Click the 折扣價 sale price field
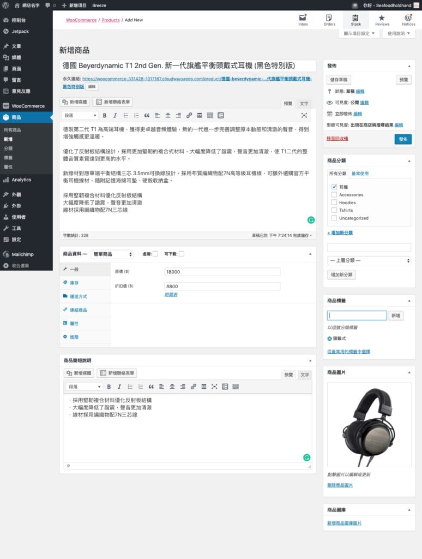 (222, 287)
